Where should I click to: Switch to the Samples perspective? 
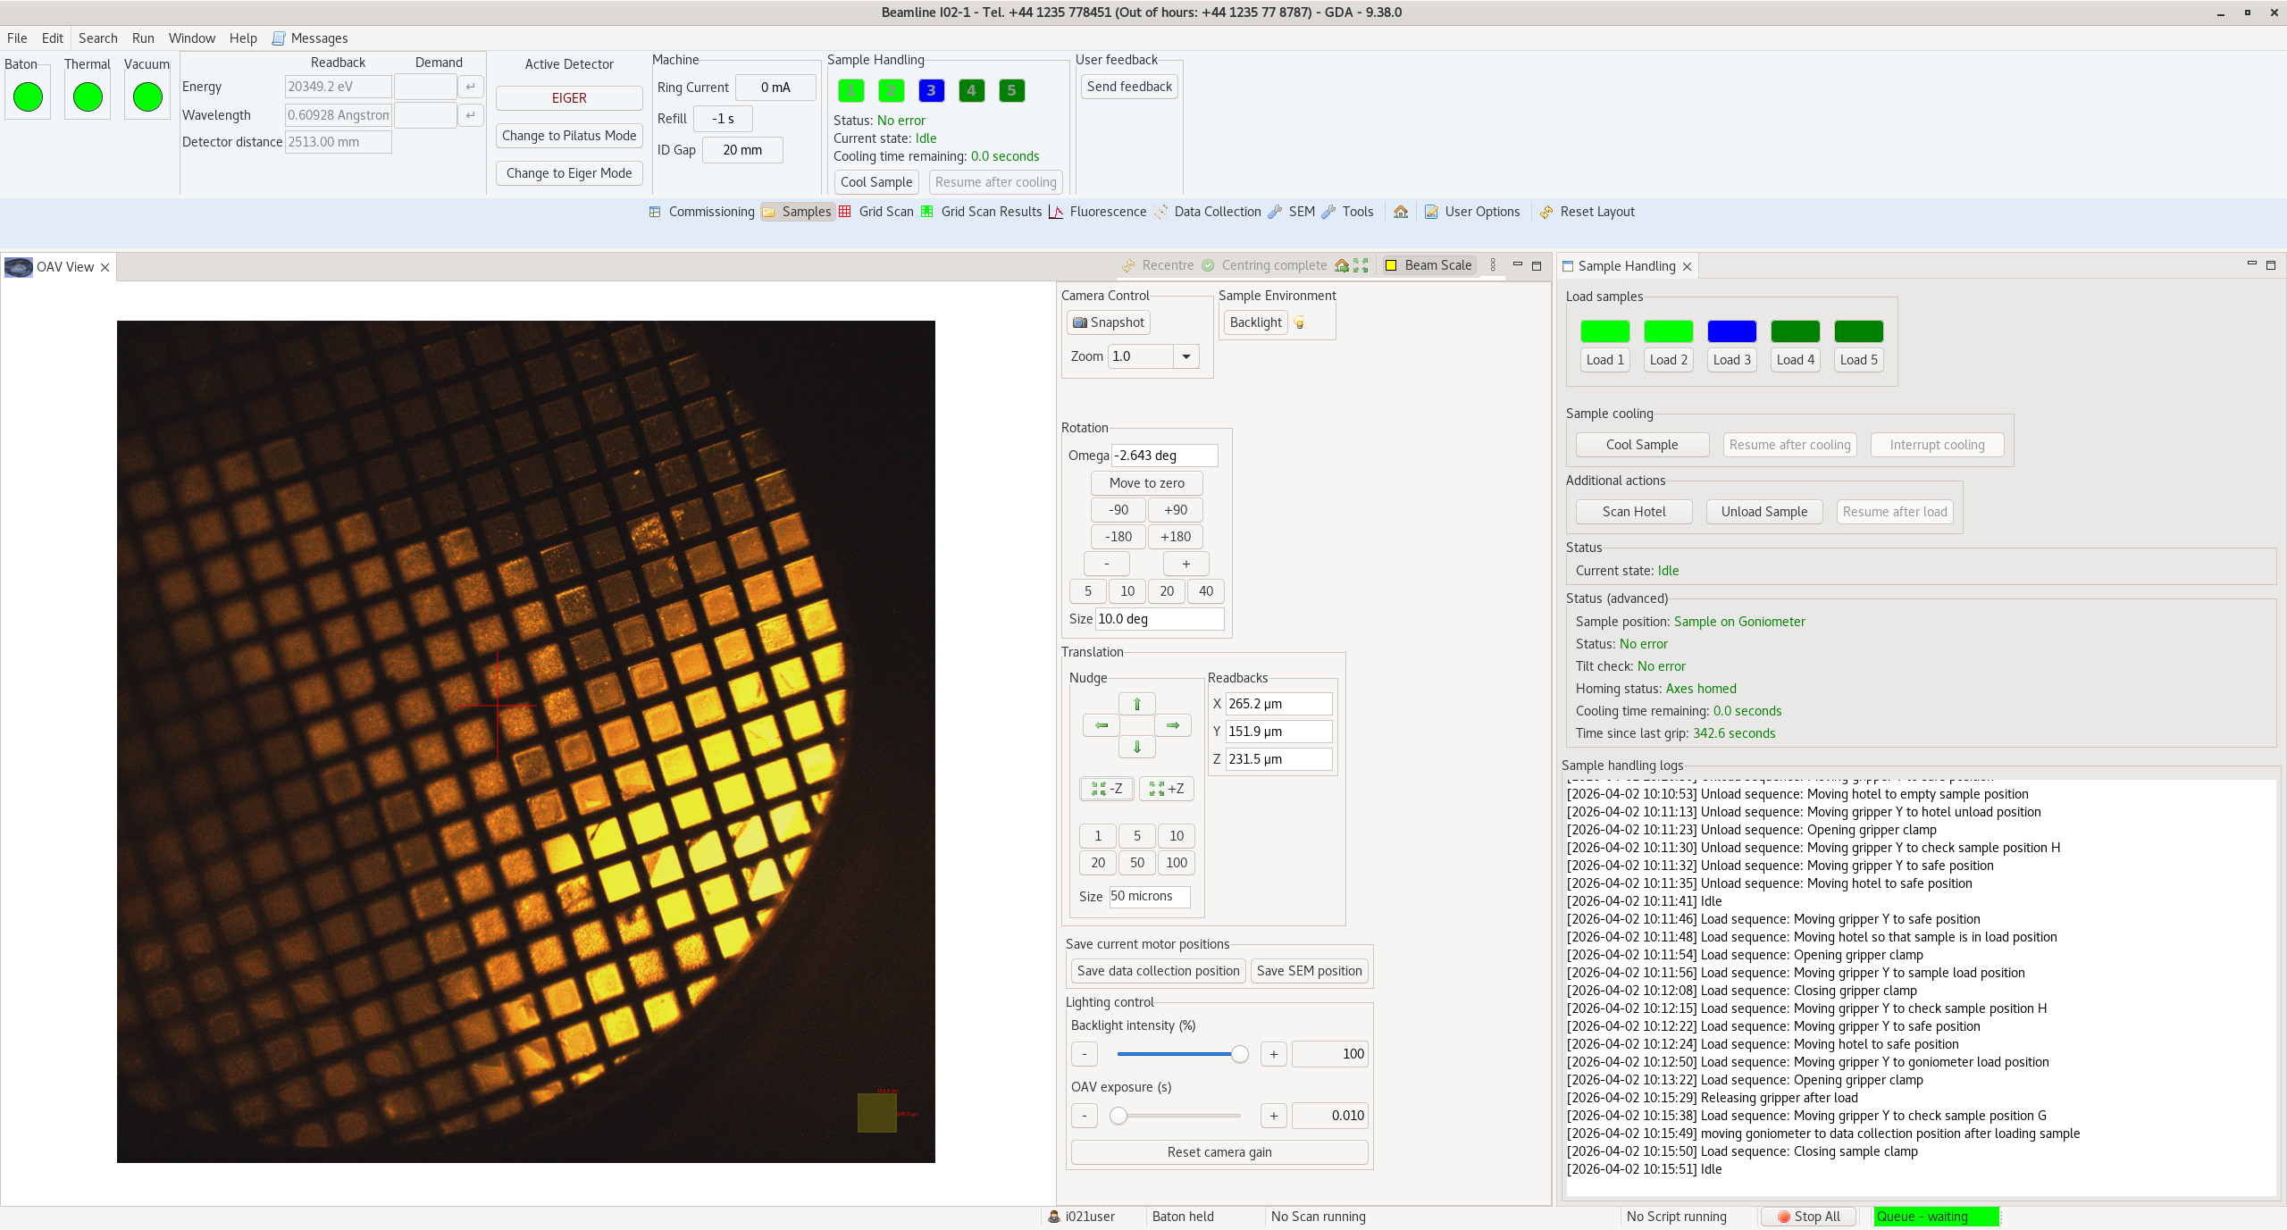click(797, 212)
